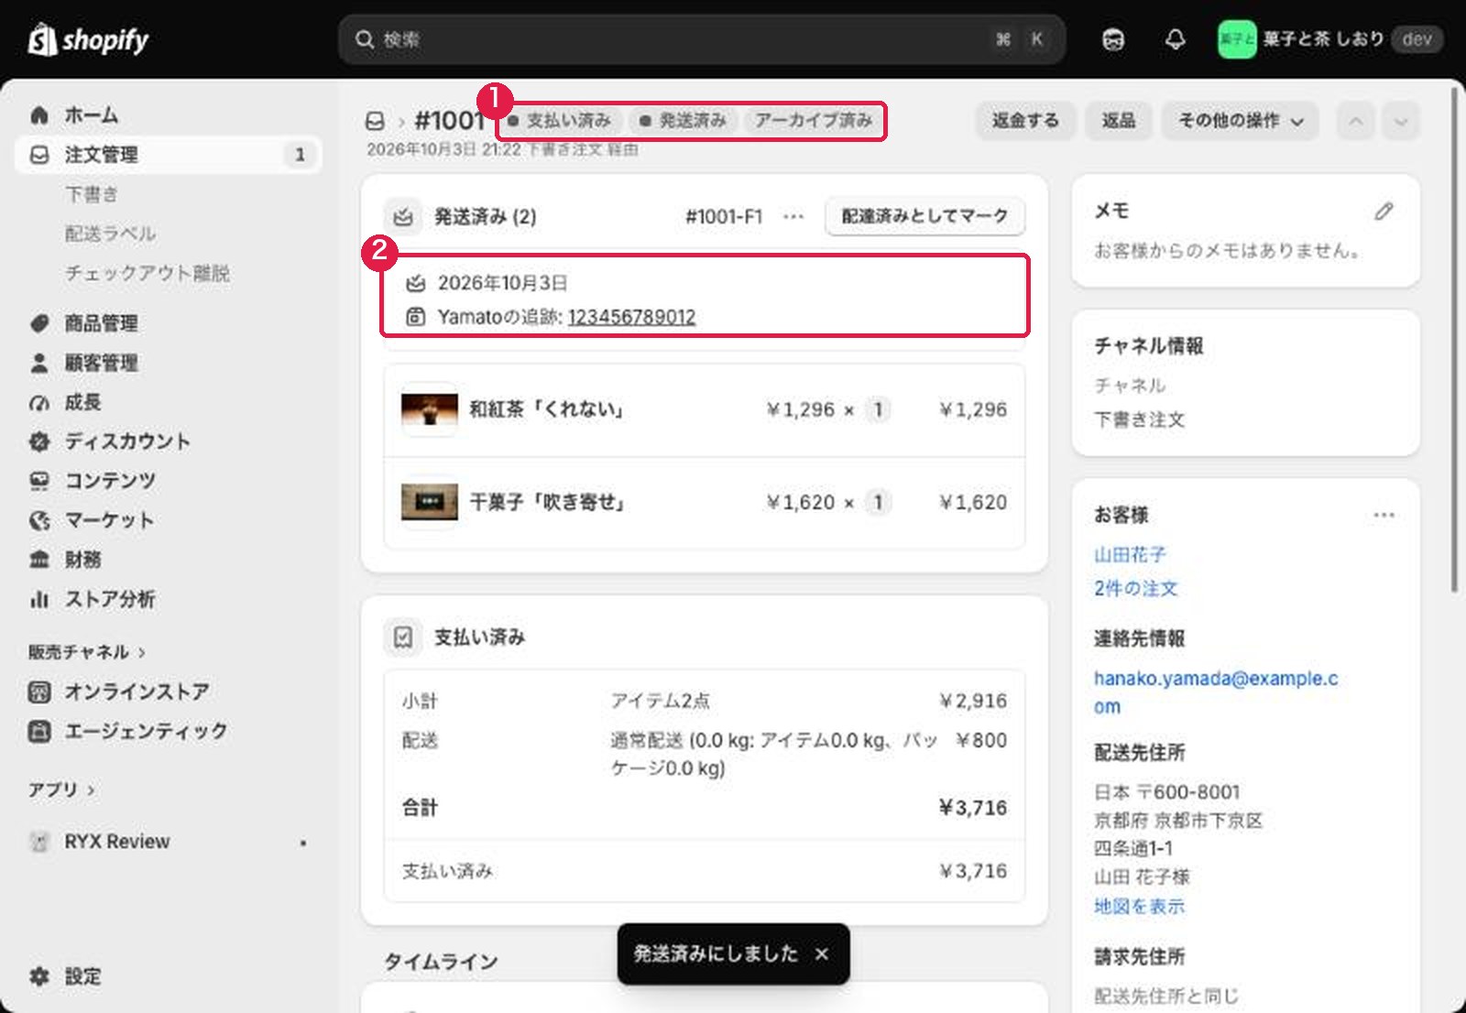The width and height of the screenshot is (1466, 1013).
Task: Go to next order with down chevron
Action: click(x=1401, y=121)
